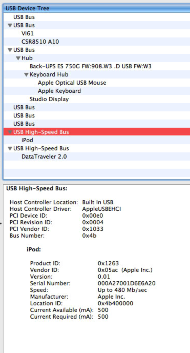The image size is (190, 353).
Task: Click the 'Speed:' label
Action: click(39, 290)
